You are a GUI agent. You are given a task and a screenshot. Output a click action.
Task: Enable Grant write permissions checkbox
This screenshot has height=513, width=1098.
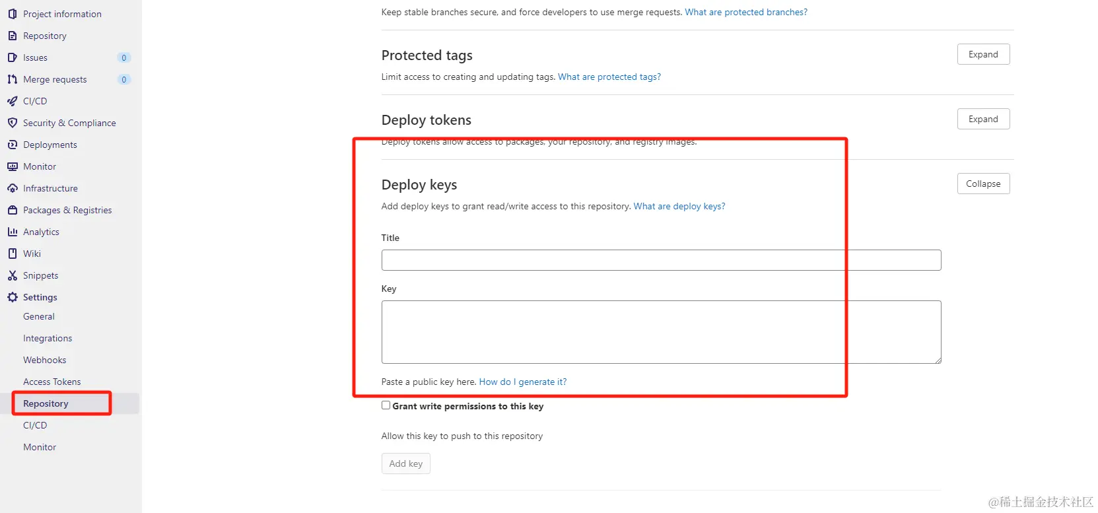click(x=386, y=405)
